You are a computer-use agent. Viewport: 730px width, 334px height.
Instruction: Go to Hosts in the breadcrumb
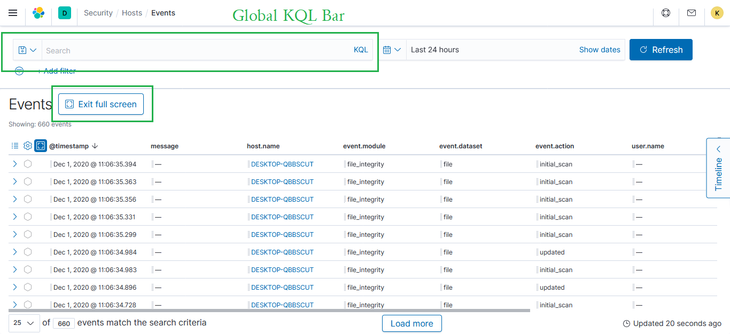pyautogui.click(x=131, y=12)
